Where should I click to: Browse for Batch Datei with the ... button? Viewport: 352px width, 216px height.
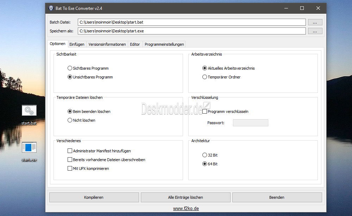pyautogui.click(x=315, y=22)
